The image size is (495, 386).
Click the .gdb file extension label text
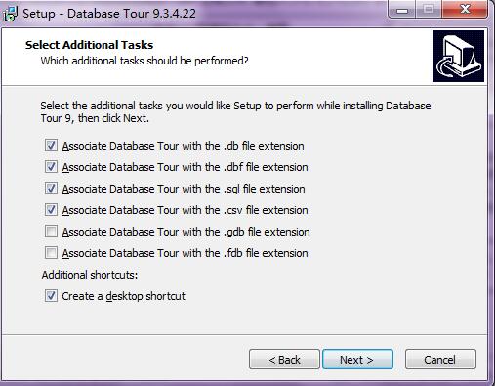186,232
